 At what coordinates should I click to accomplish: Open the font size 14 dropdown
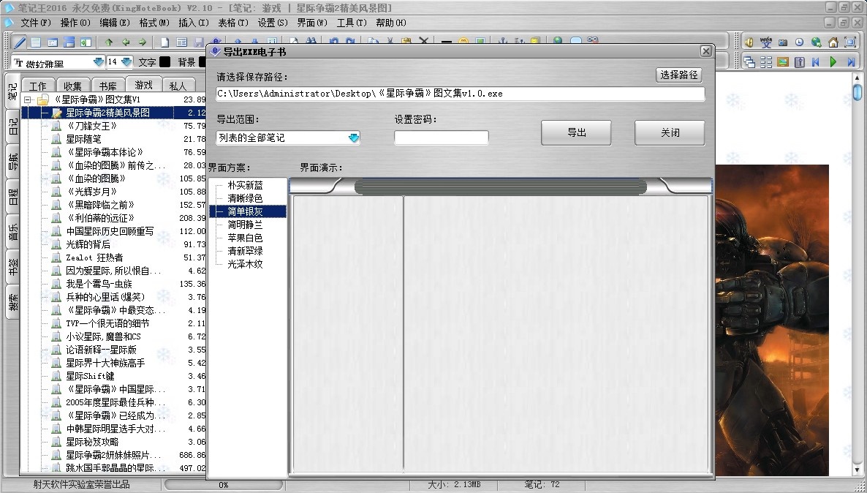pos(126,62)
